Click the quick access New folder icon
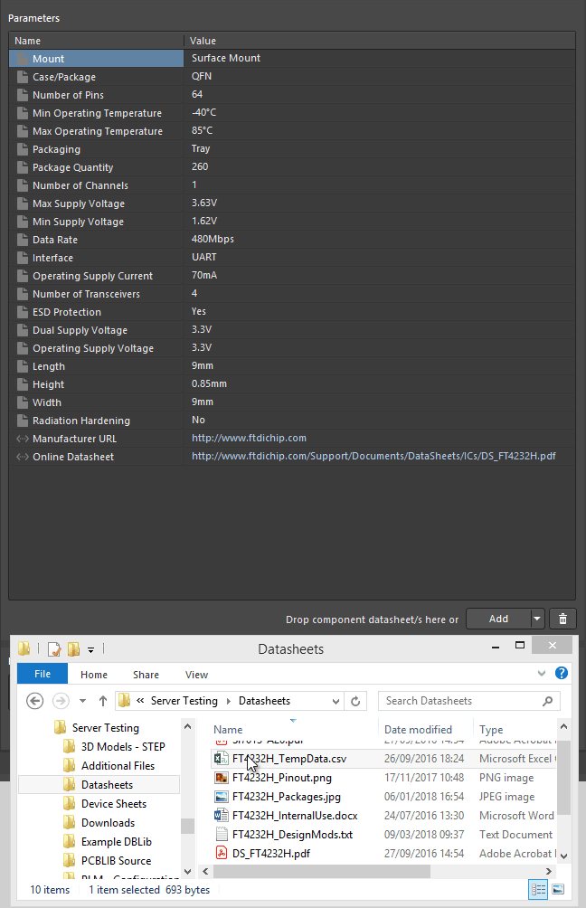586x908 pixels. point(74,649)
